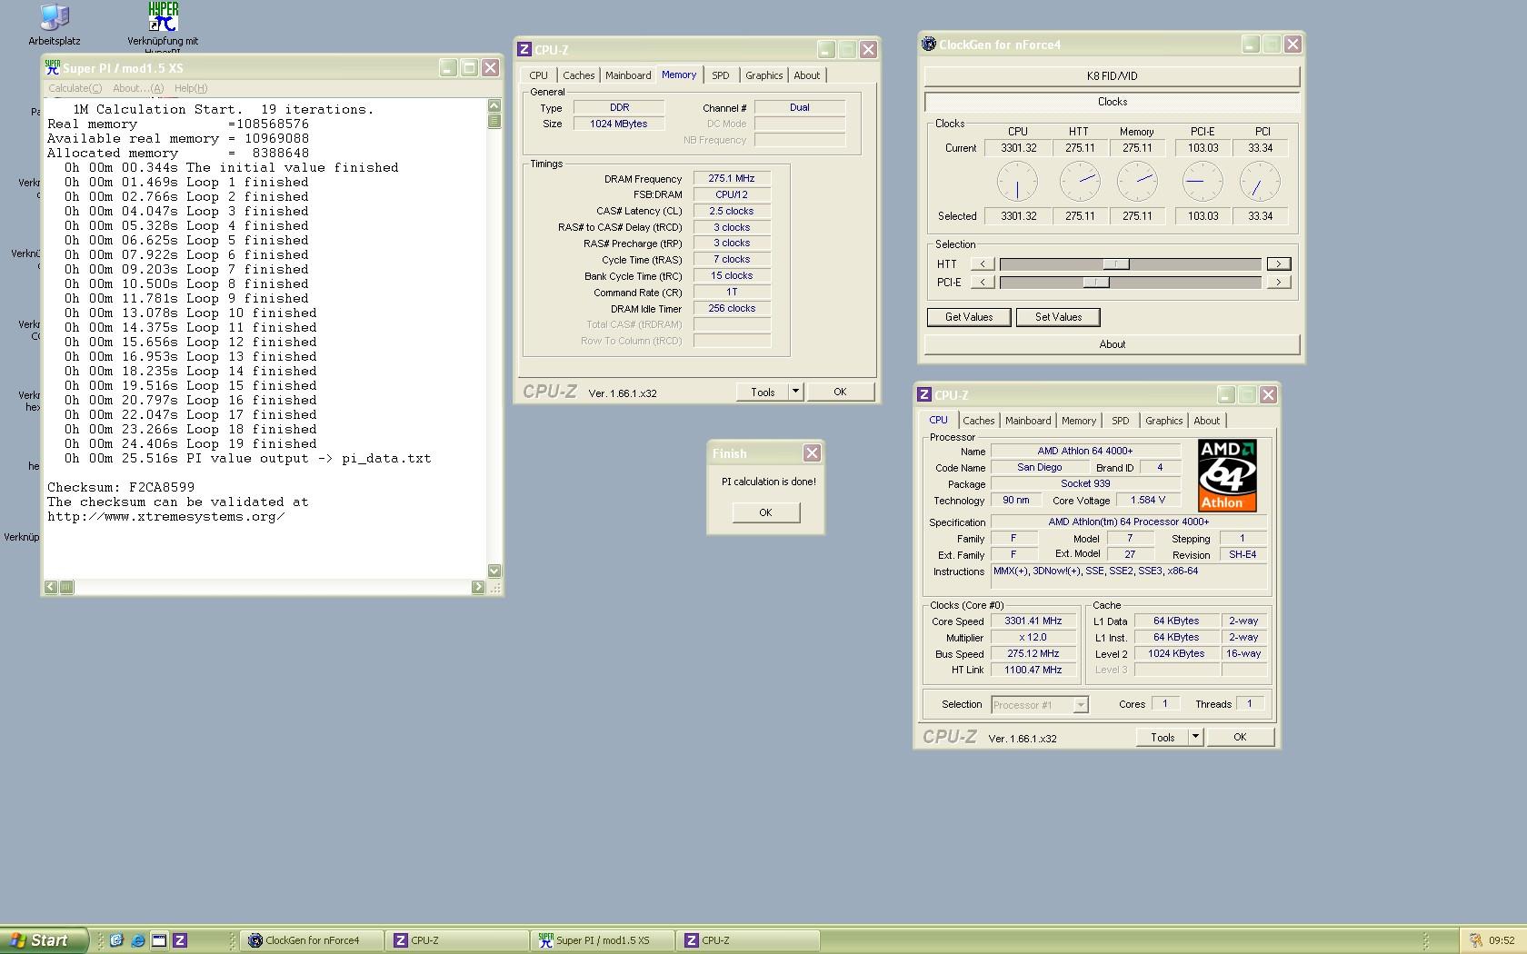Click the PCI-E slider thumb

(1096, 283)
